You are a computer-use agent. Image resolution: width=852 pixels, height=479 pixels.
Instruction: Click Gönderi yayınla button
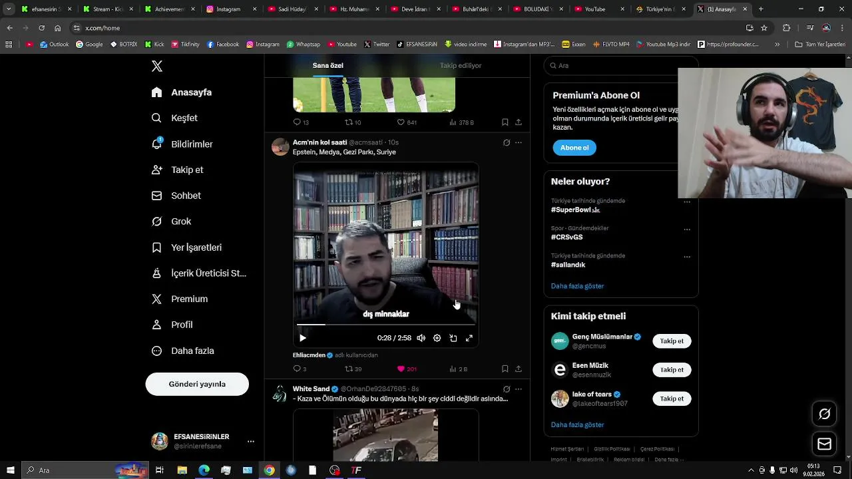[197, 384]
